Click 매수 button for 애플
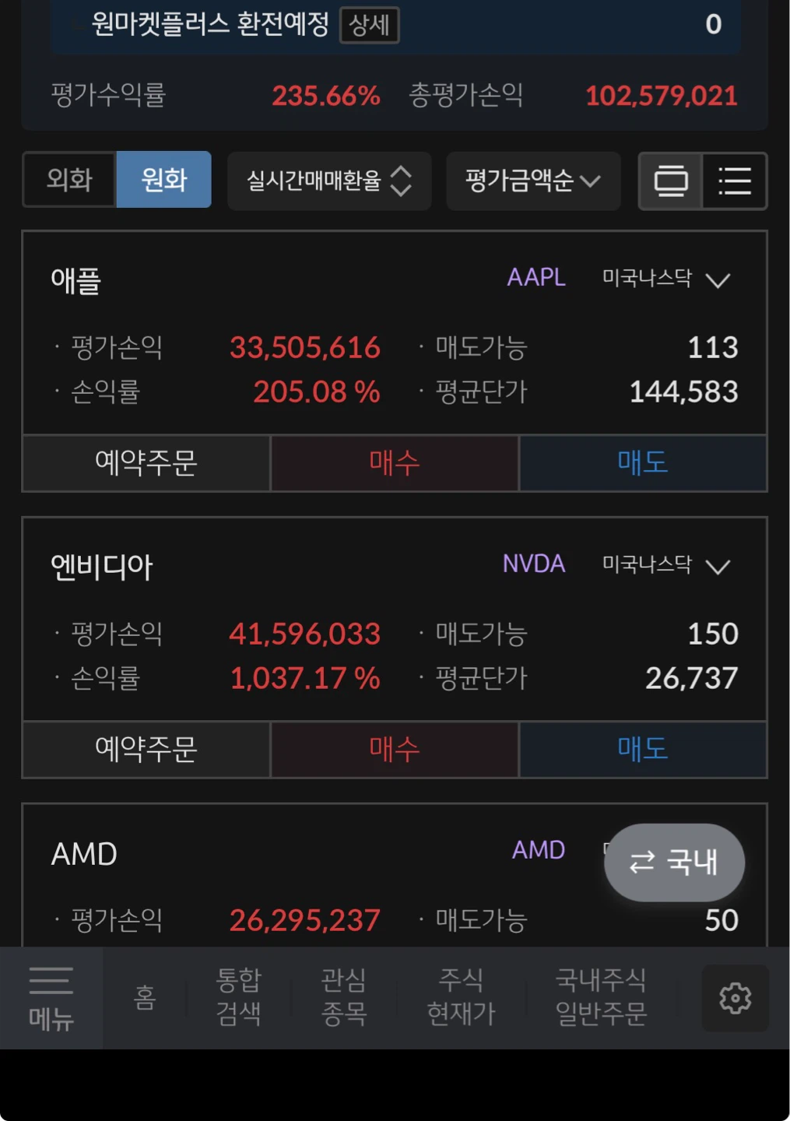Screen dimensions: 790x1121 [x=395, y=463]
